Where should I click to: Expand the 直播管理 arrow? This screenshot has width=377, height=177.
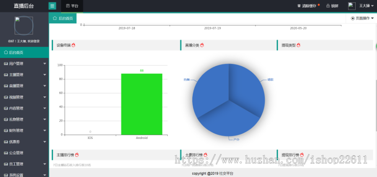tap(45, 86)
